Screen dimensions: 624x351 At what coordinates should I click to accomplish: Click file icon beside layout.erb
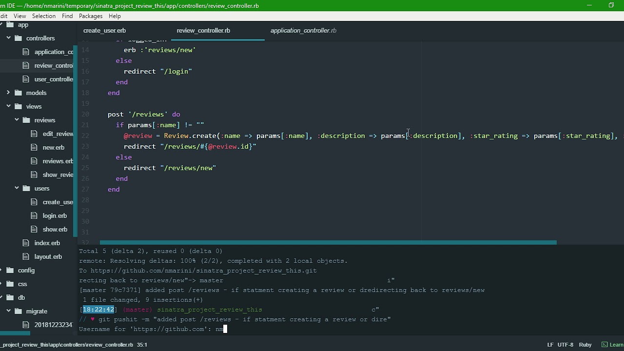[x=26, y=256]
